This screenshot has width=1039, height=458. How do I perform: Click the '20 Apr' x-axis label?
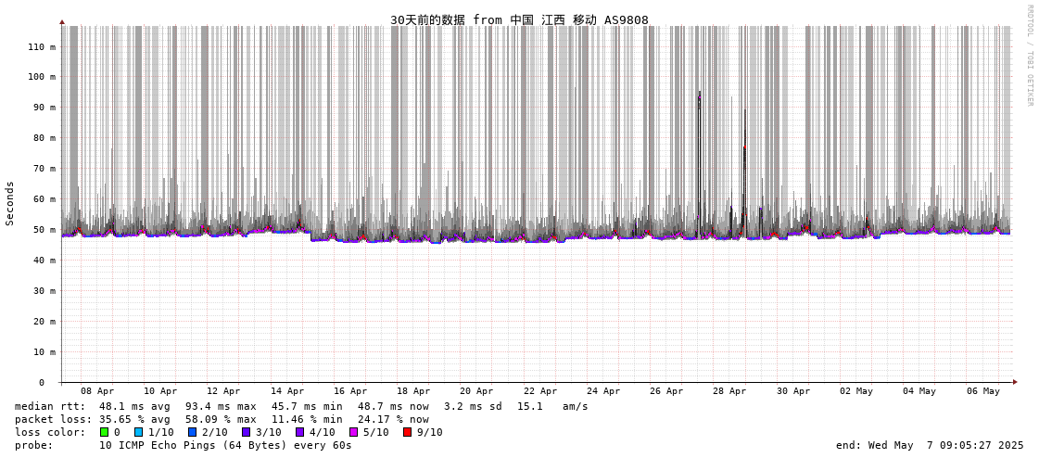click(x=476, y=392)
